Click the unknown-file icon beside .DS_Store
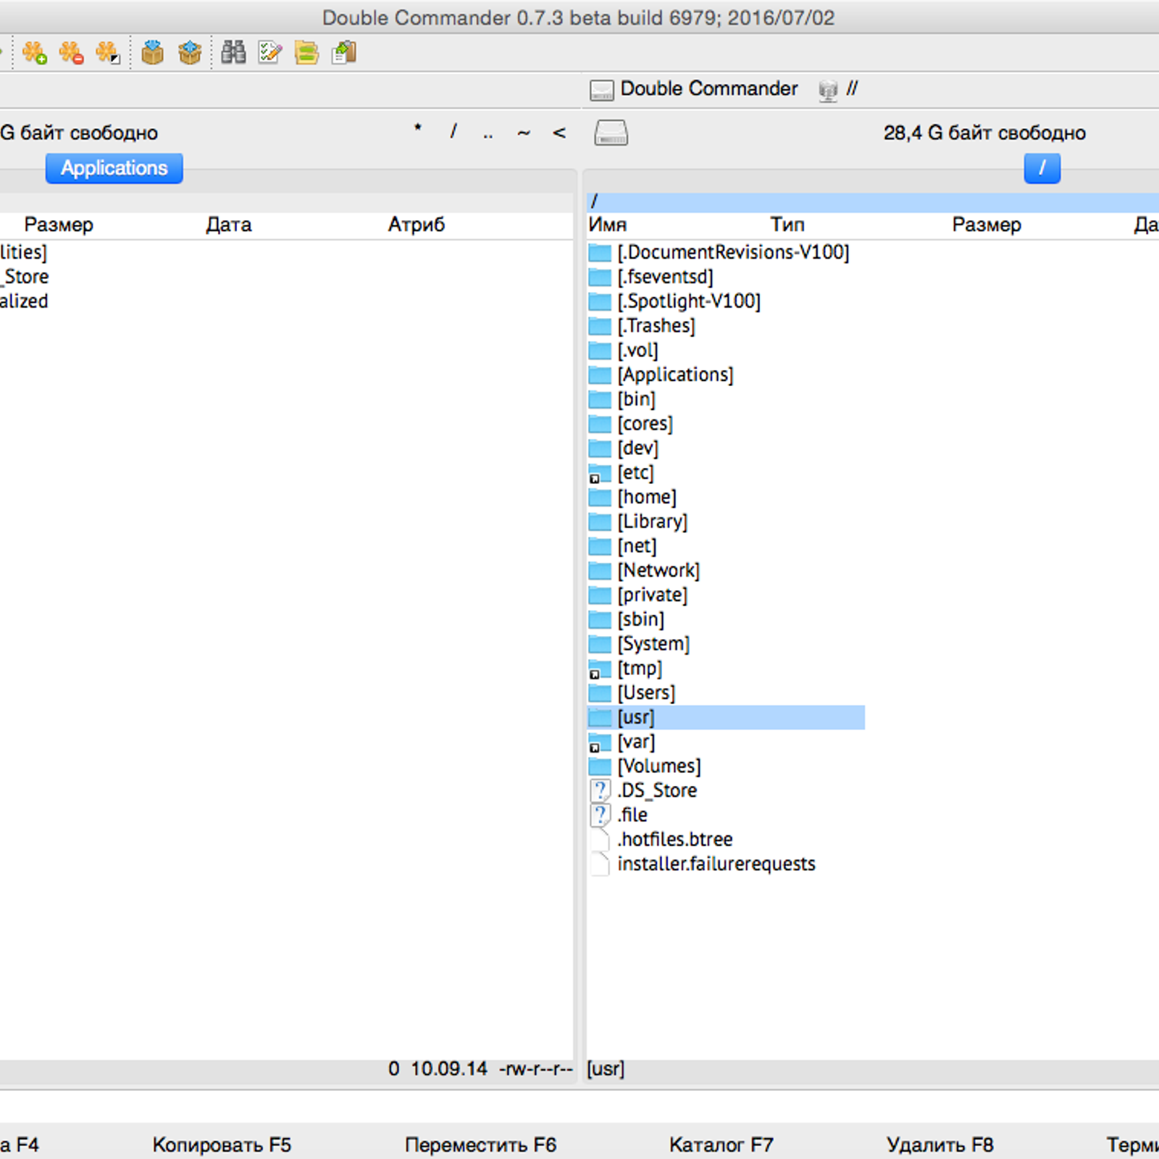Screen dimensions: 1159x1159 (x=600, y=790)
